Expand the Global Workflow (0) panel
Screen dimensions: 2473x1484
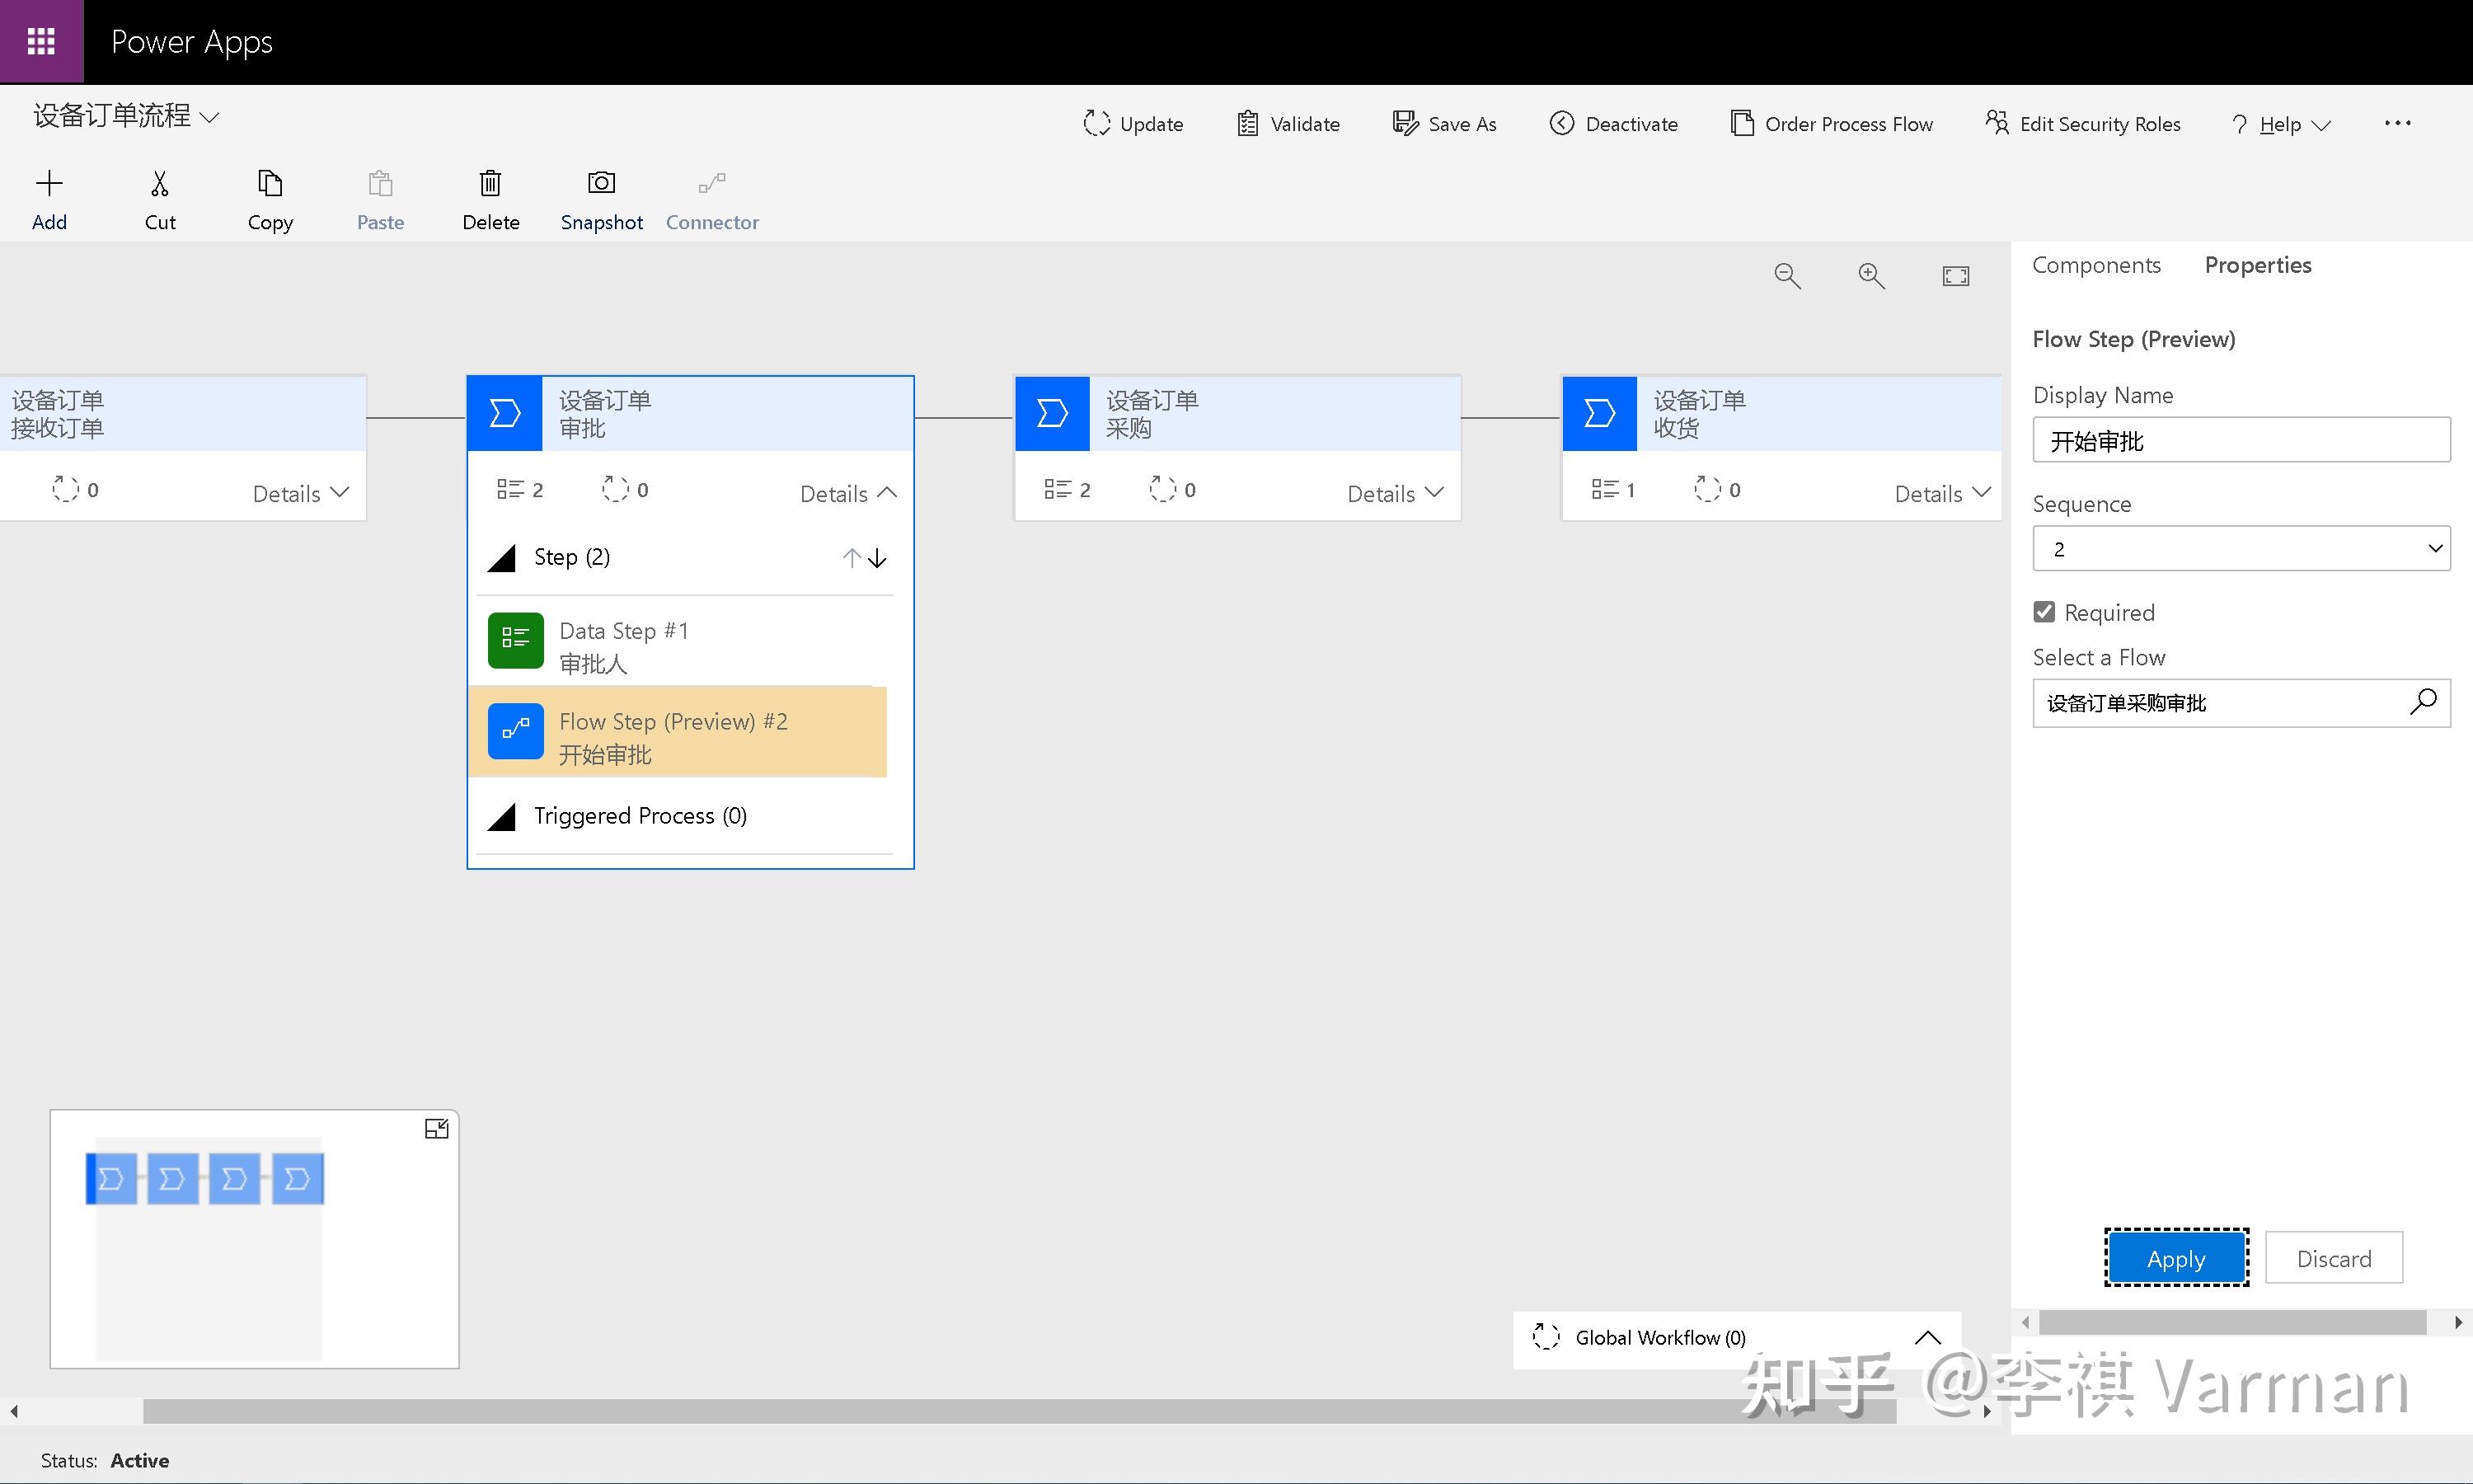click(x=1927, y=1338)
